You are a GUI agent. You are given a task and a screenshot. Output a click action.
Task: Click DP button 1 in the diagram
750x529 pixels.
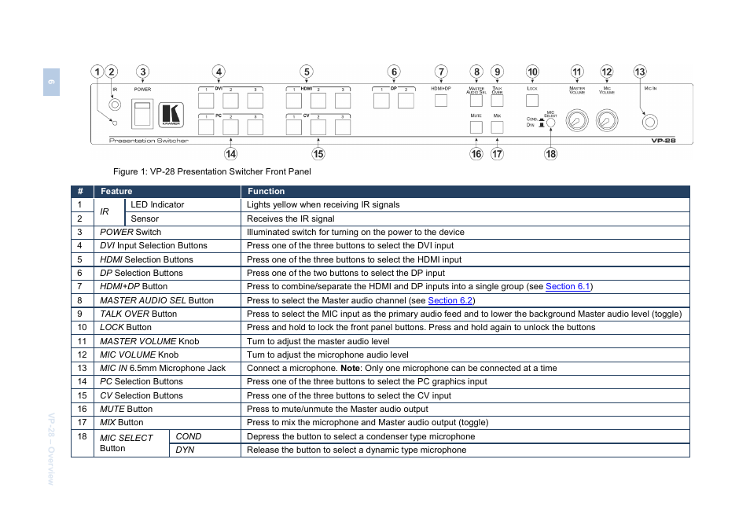[381, 101]
